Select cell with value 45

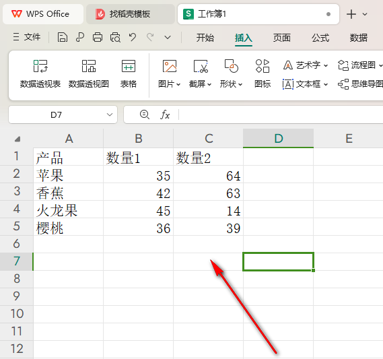coord(139,209)
